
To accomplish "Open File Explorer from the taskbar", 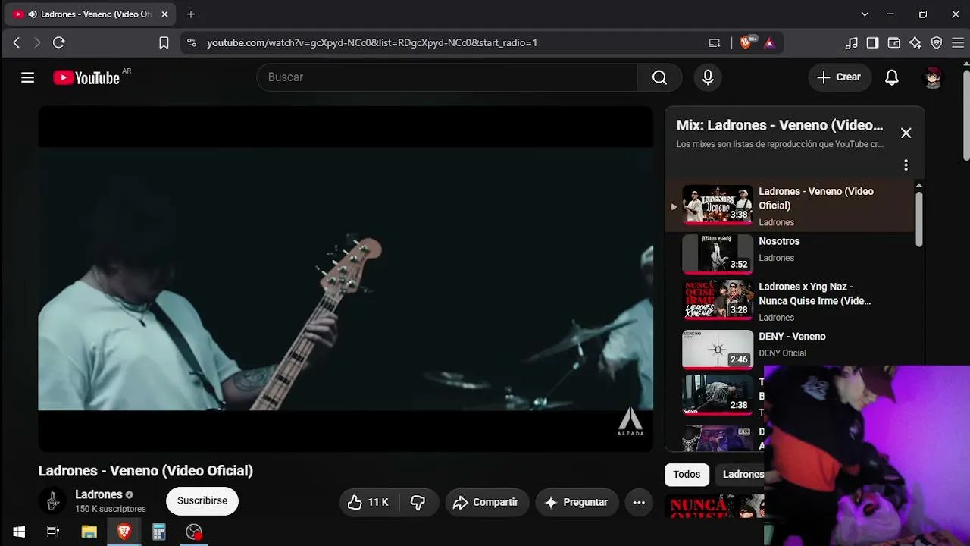I will 89,532.
